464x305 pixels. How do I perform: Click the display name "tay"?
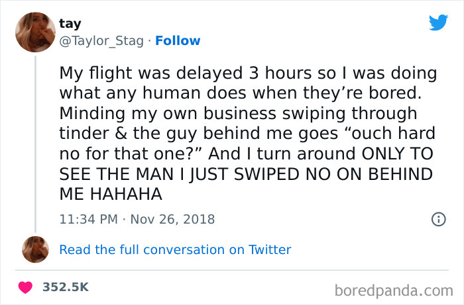coord(70,24)
